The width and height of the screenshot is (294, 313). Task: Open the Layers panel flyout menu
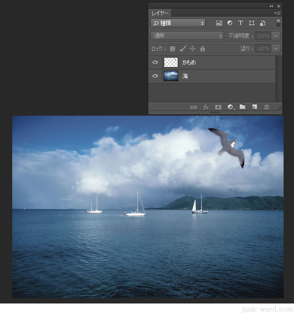[278, 13]
